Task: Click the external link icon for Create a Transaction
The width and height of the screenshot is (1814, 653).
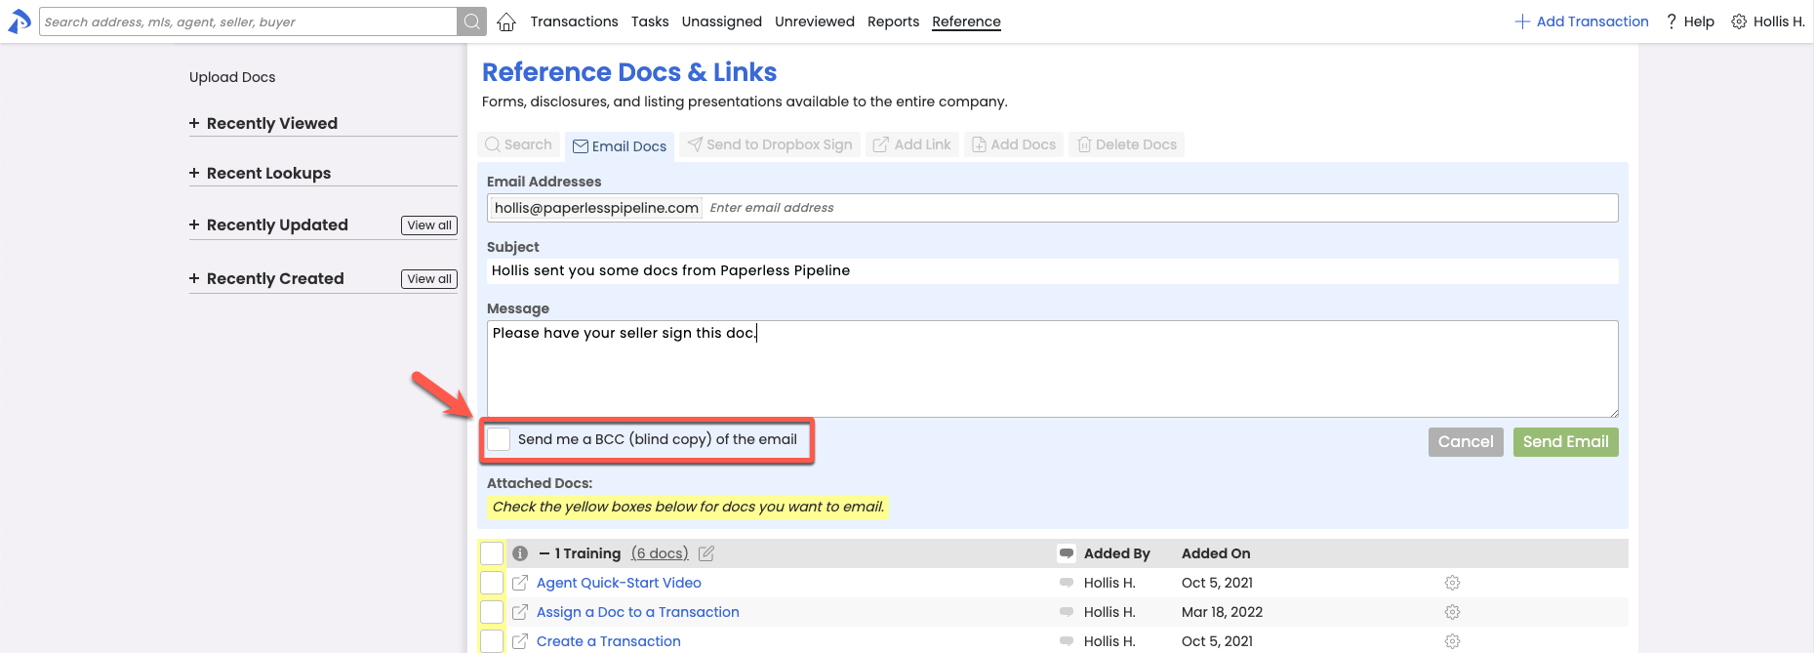Action: point(520,641)
